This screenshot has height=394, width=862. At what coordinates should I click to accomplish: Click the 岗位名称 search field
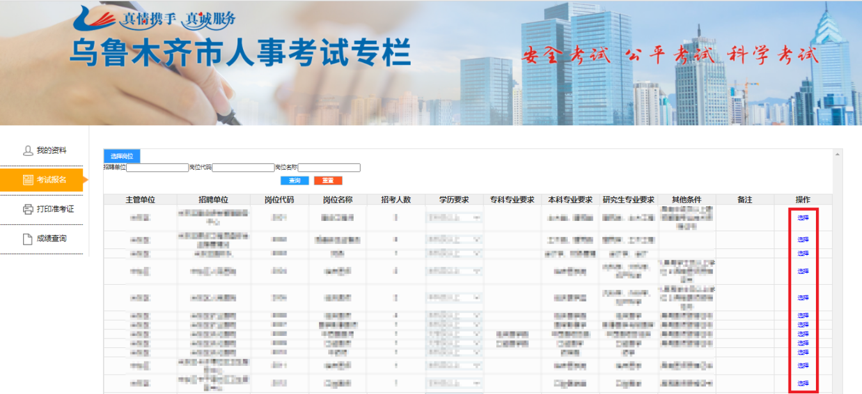pyautogui.click(x=329, y=168)
